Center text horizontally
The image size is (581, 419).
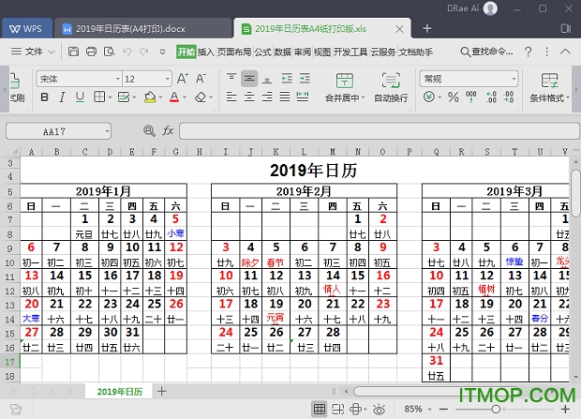249,97
